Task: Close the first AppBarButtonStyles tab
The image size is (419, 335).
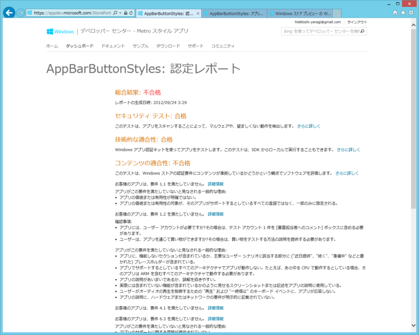Action: coord(198,14)
